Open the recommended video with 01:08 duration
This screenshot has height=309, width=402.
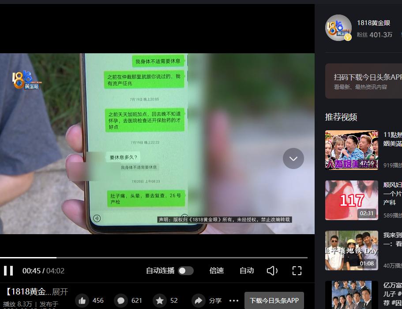pyautogui.click(x=352, y=250)
